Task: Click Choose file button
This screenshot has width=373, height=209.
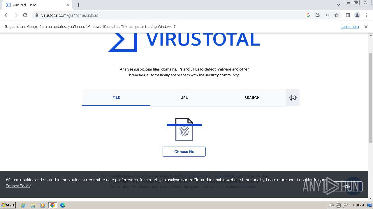Action: coord(184,152)
